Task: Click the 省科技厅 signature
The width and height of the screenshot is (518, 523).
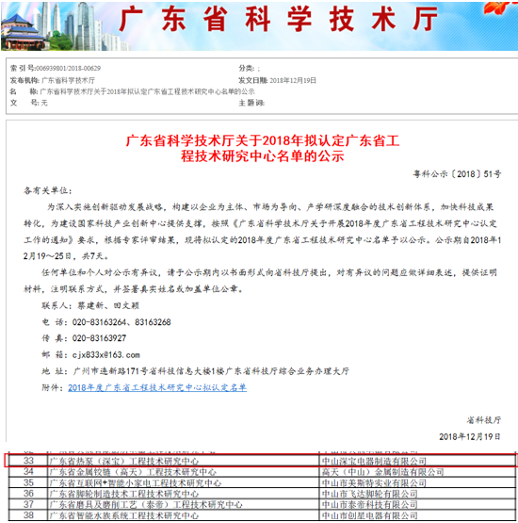Action: (483, 420)
